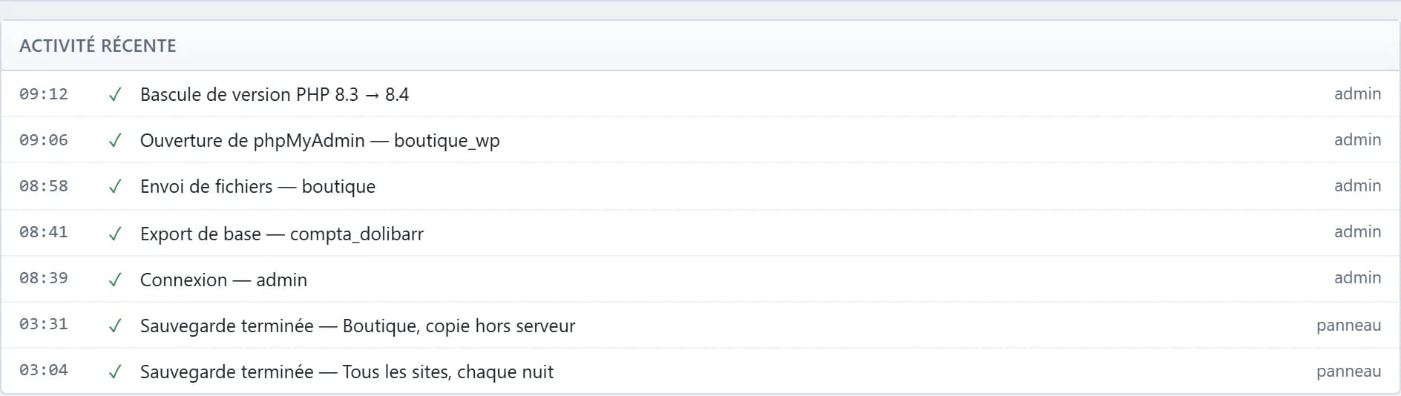The image size is (1401, 396).
Task: Click the checkmark beside Connexion — admin
Action: click(115, 280)
